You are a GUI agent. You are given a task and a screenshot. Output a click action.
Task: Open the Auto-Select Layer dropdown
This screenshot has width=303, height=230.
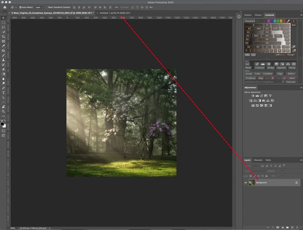tap(39, 7)
